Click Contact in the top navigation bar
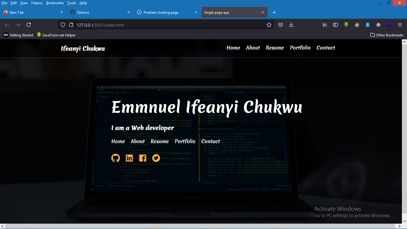 [x=326, y=48]
